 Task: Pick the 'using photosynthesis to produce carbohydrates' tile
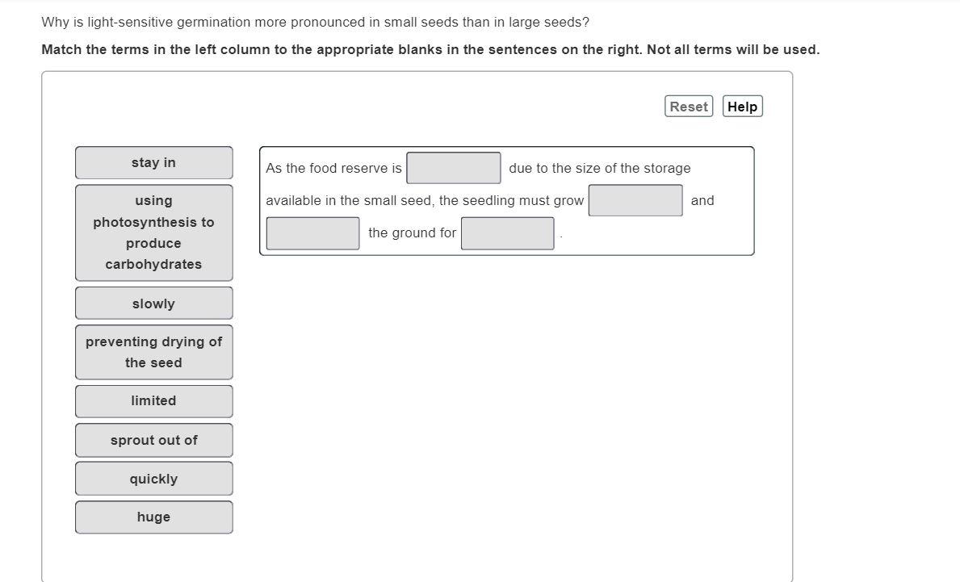[x=153, y=232]
